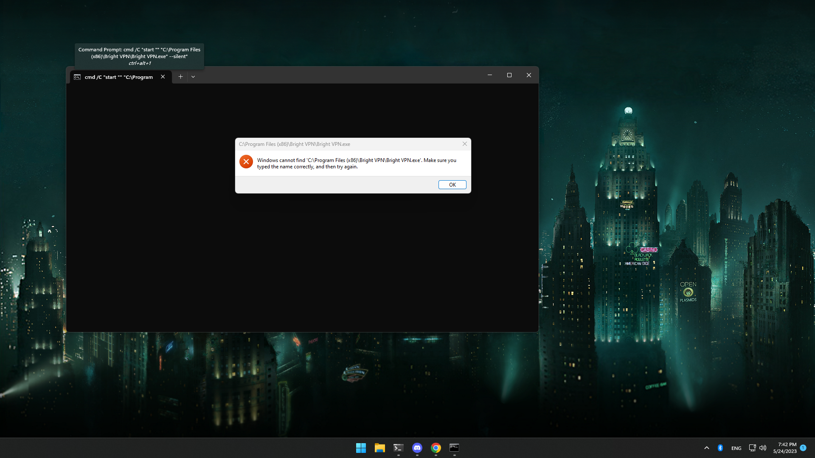Expand the terminal profile dropdown chevron

coord(193,77)
